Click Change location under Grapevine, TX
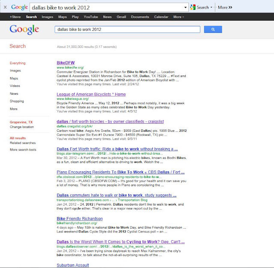Image resolution: width=274 pixels, height=268 pixels. pyautogui.click(x=22, y=127)
